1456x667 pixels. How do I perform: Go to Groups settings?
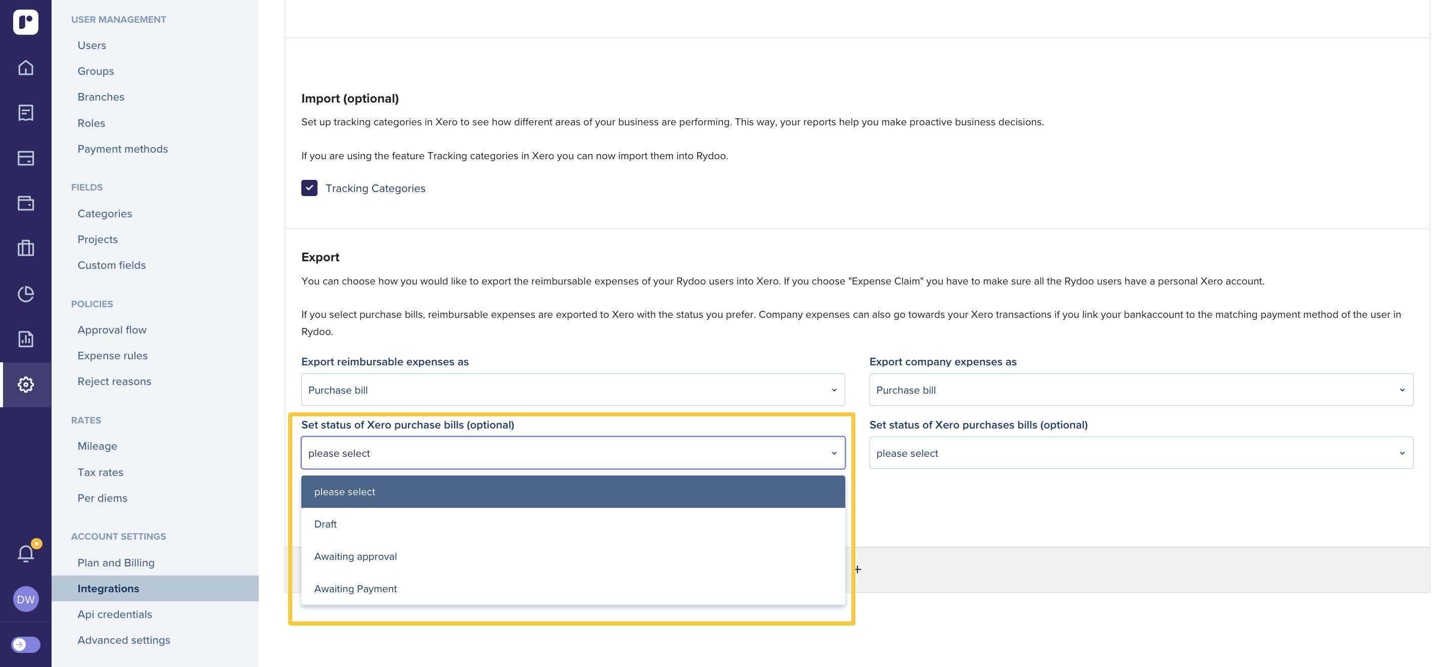tap(96, 71)
